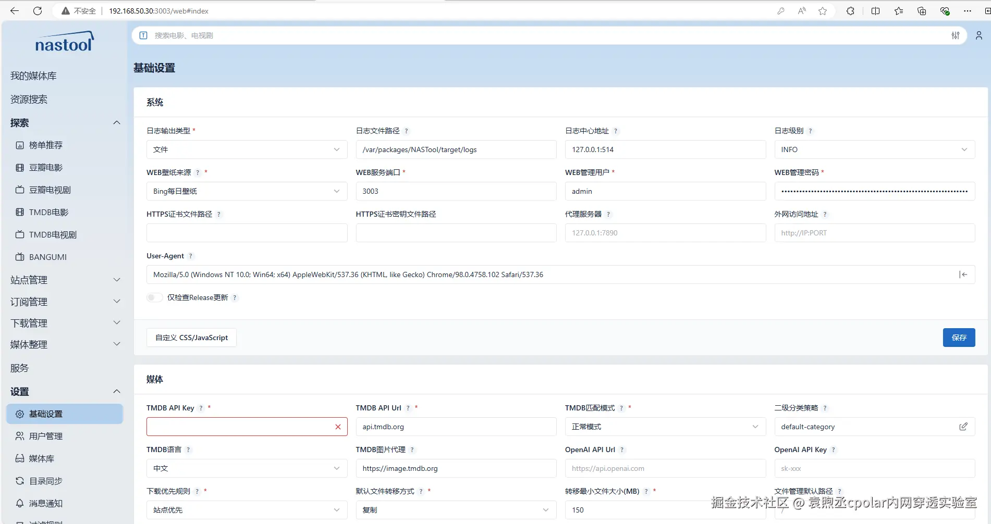Click the password key icon in address bar
This screenshot has width=991, height=524.
coord(781,11)
